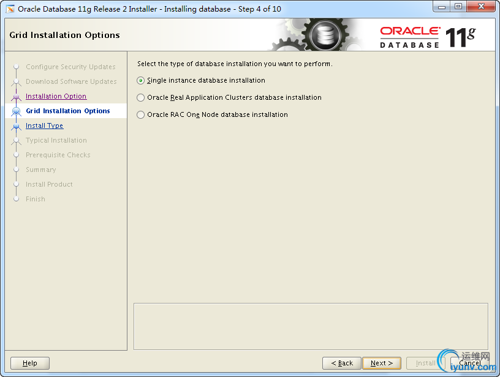This screenshot has width=500, height=377.
Task: Click the Typical Installation step
Action: (x=56, y=140)
